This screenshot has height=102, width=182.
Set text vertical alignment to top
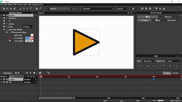pyautogui.click(x=156, y=9)
